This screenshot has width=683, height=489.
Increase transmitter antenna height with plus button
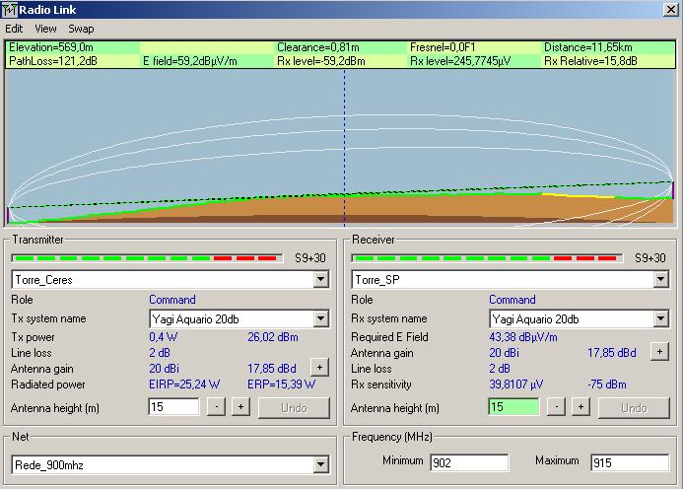(x=239, y=407)
